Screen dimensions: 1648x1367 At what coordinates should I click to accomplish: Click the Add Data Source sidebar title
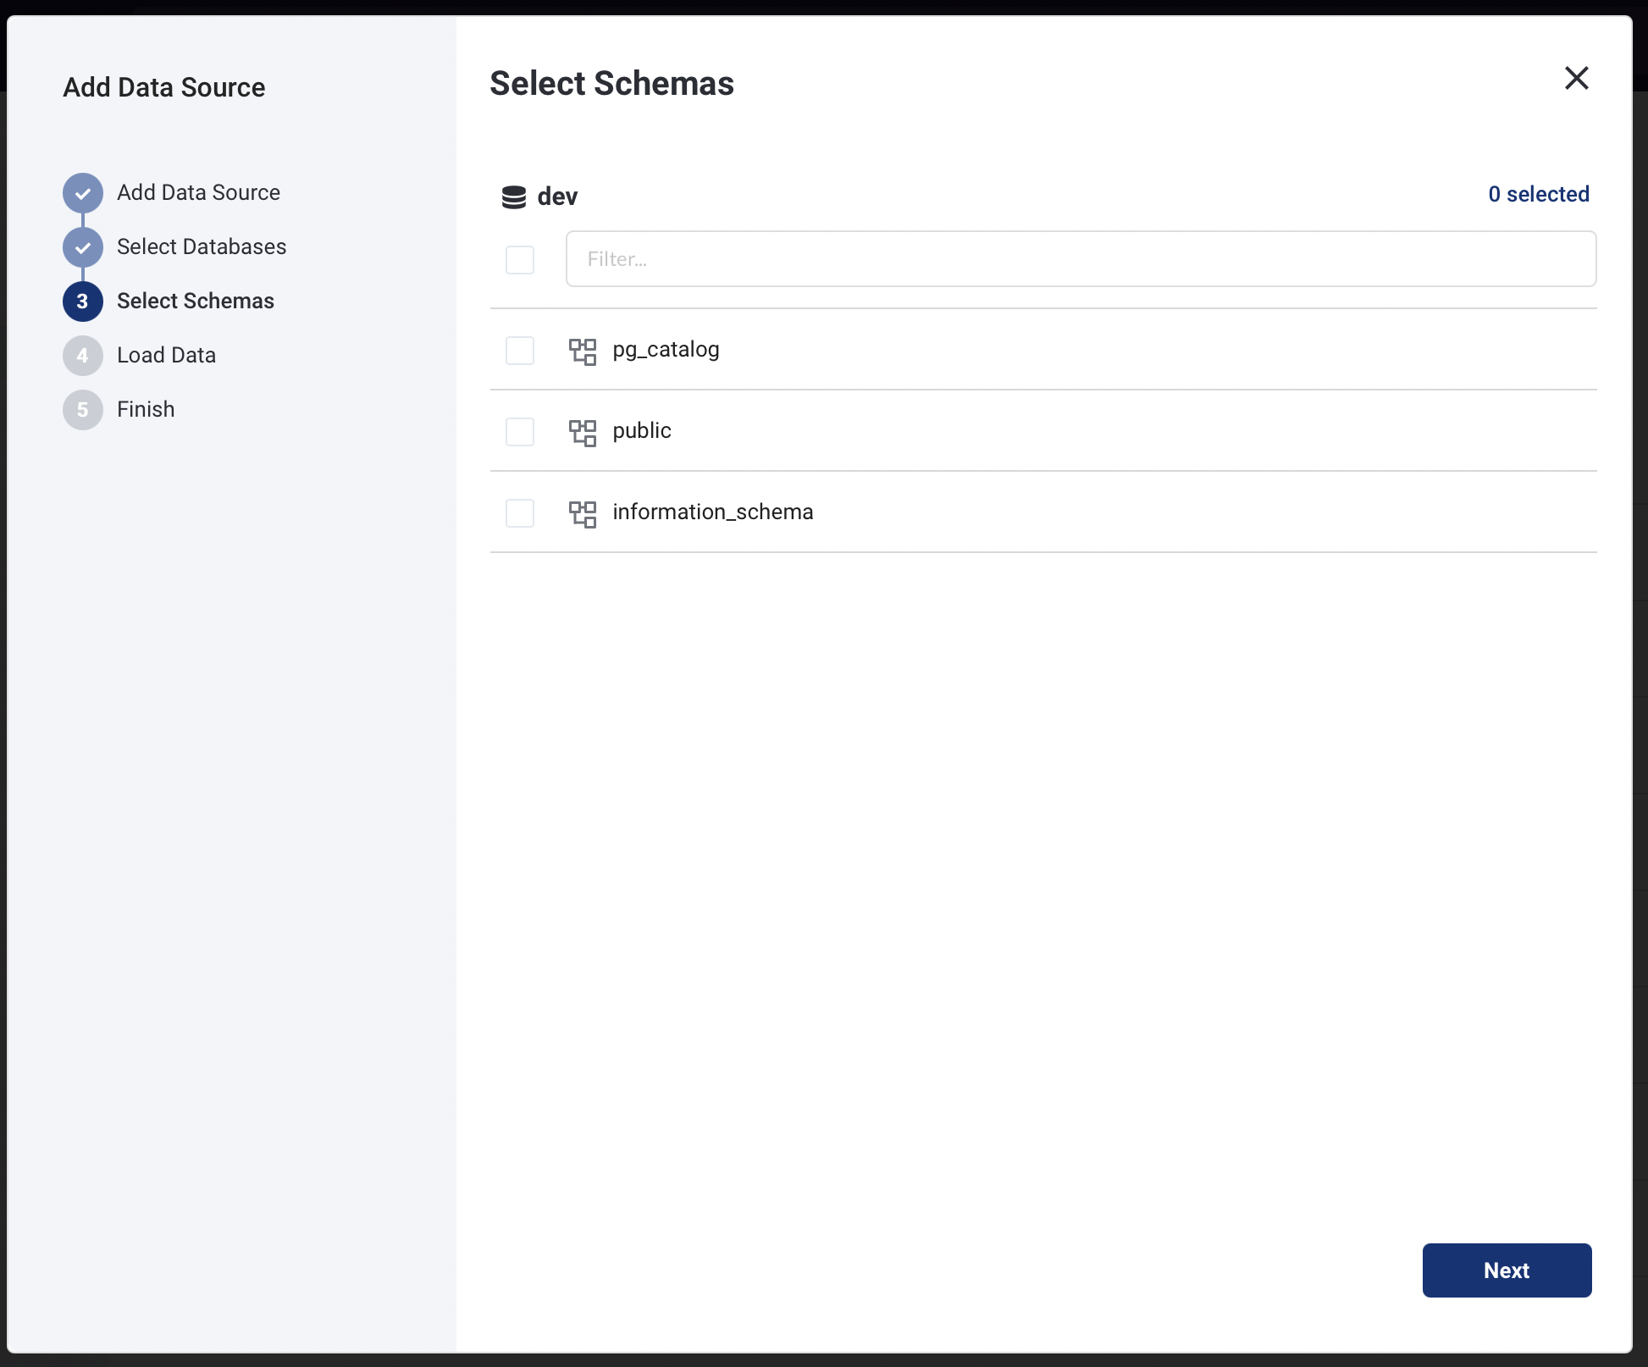pos(164,87)
